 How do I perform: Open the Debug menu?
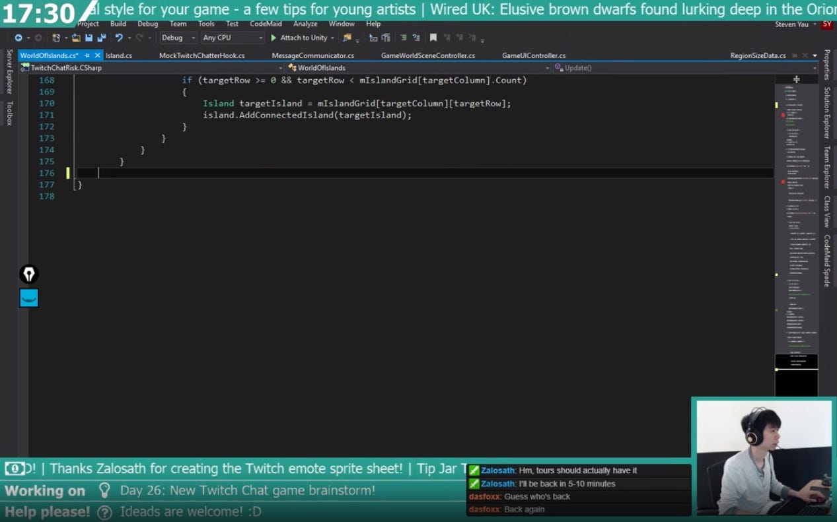pos(147,24)
